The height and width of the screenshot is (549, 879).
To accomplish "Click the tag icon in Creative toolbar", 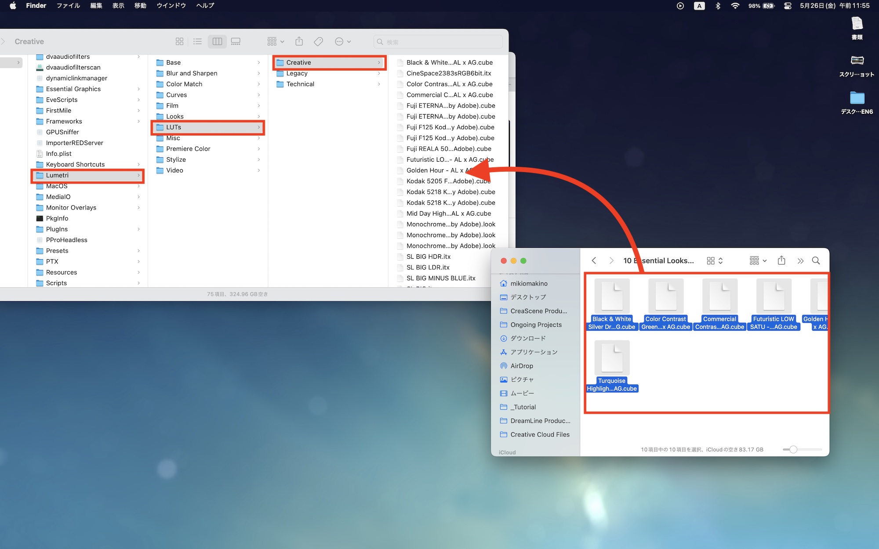I will 319,41.
